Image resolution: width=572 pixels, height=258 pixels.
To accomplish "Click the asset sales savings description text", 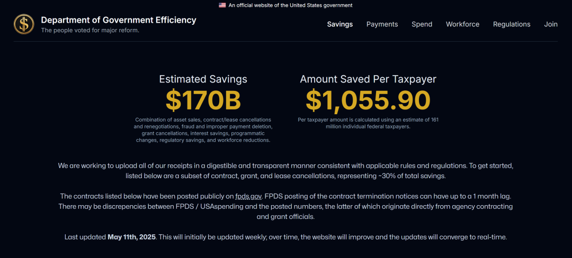I will pos(203,130).
